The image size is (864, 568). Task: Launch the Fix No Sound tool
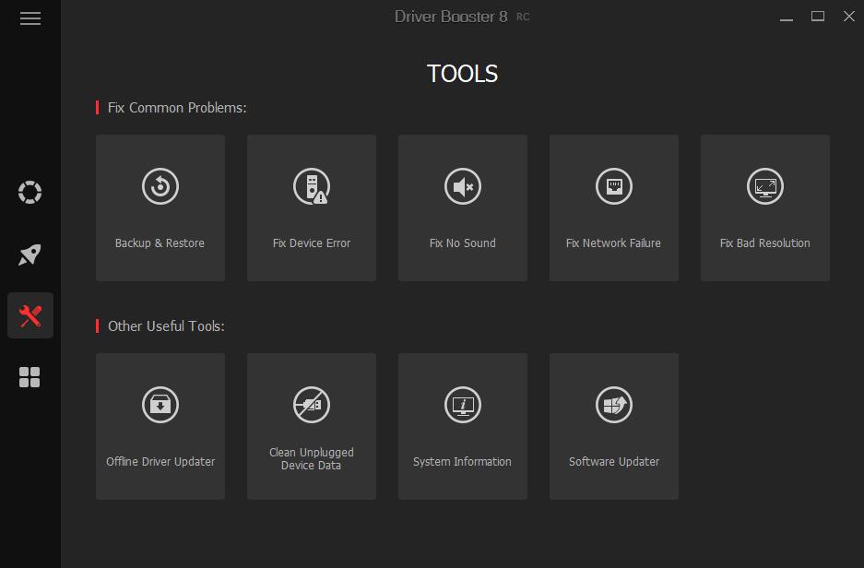point(462,207)
